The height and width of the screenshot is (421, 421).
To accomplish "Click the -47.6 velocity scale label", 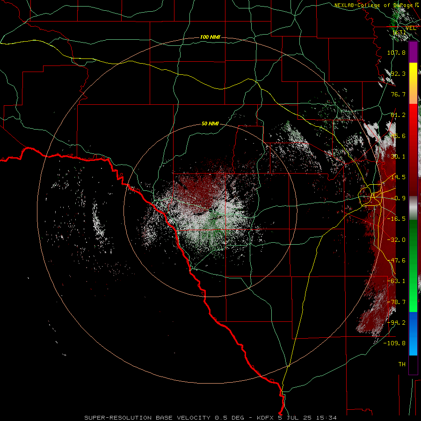I will (x=396, y=261).
